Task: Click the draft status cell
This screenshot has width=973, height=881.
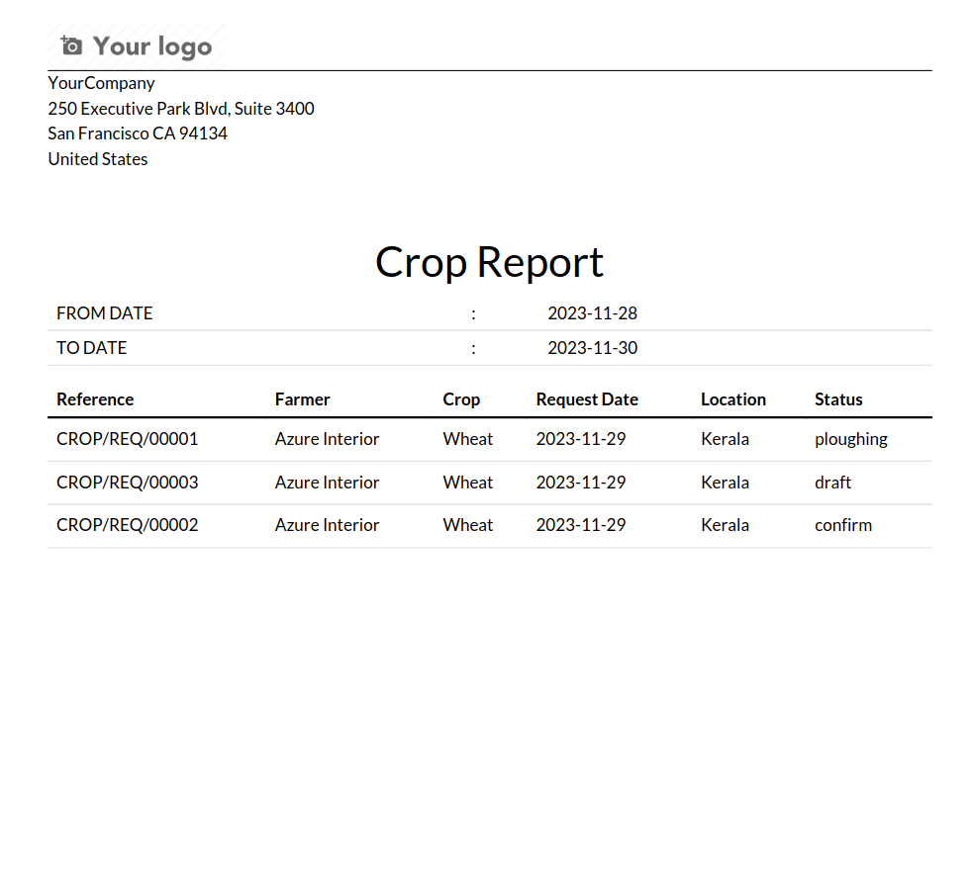Action: pos(833,483)
